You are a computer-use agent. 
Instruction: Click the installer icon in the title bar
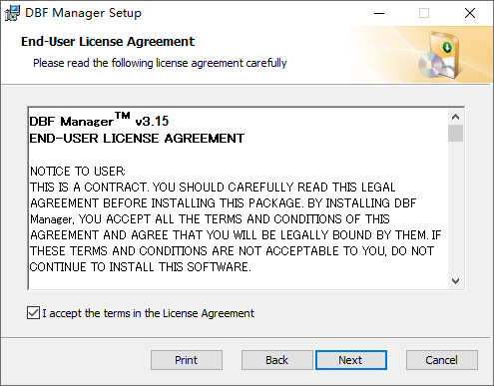point(12,13)
